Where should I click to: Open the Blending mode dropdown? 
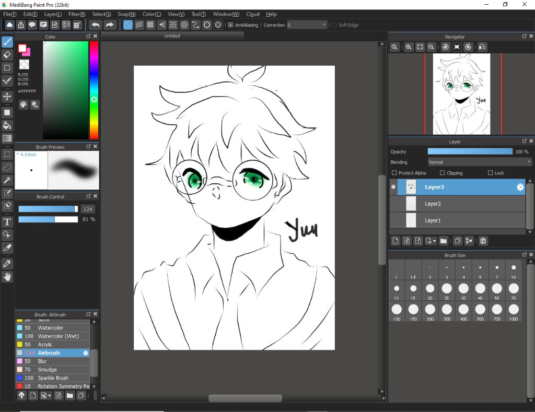point(480,162)
